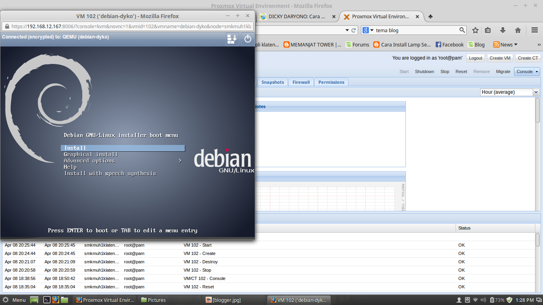Expand the News feed bookmark dropdown
Image resolution: width=543 pixels, height=305 pixels.
point(505,44)
